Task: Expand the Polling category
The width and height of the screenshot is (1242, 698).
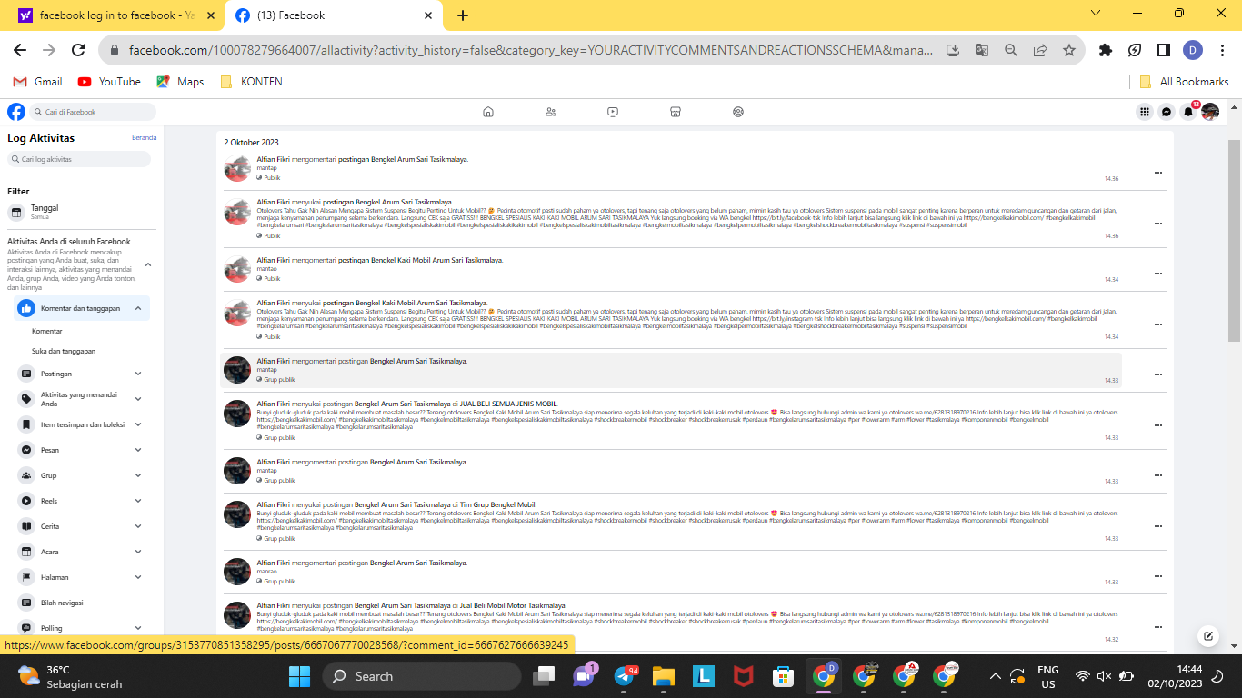Action: coord(138,628)
